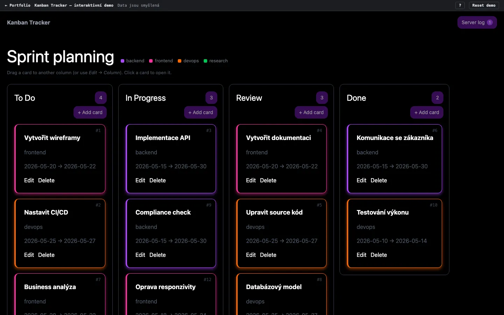Edit the Nastavit CI/CD card
Viewport: 504px width, 315px height.
pos(29,255)
